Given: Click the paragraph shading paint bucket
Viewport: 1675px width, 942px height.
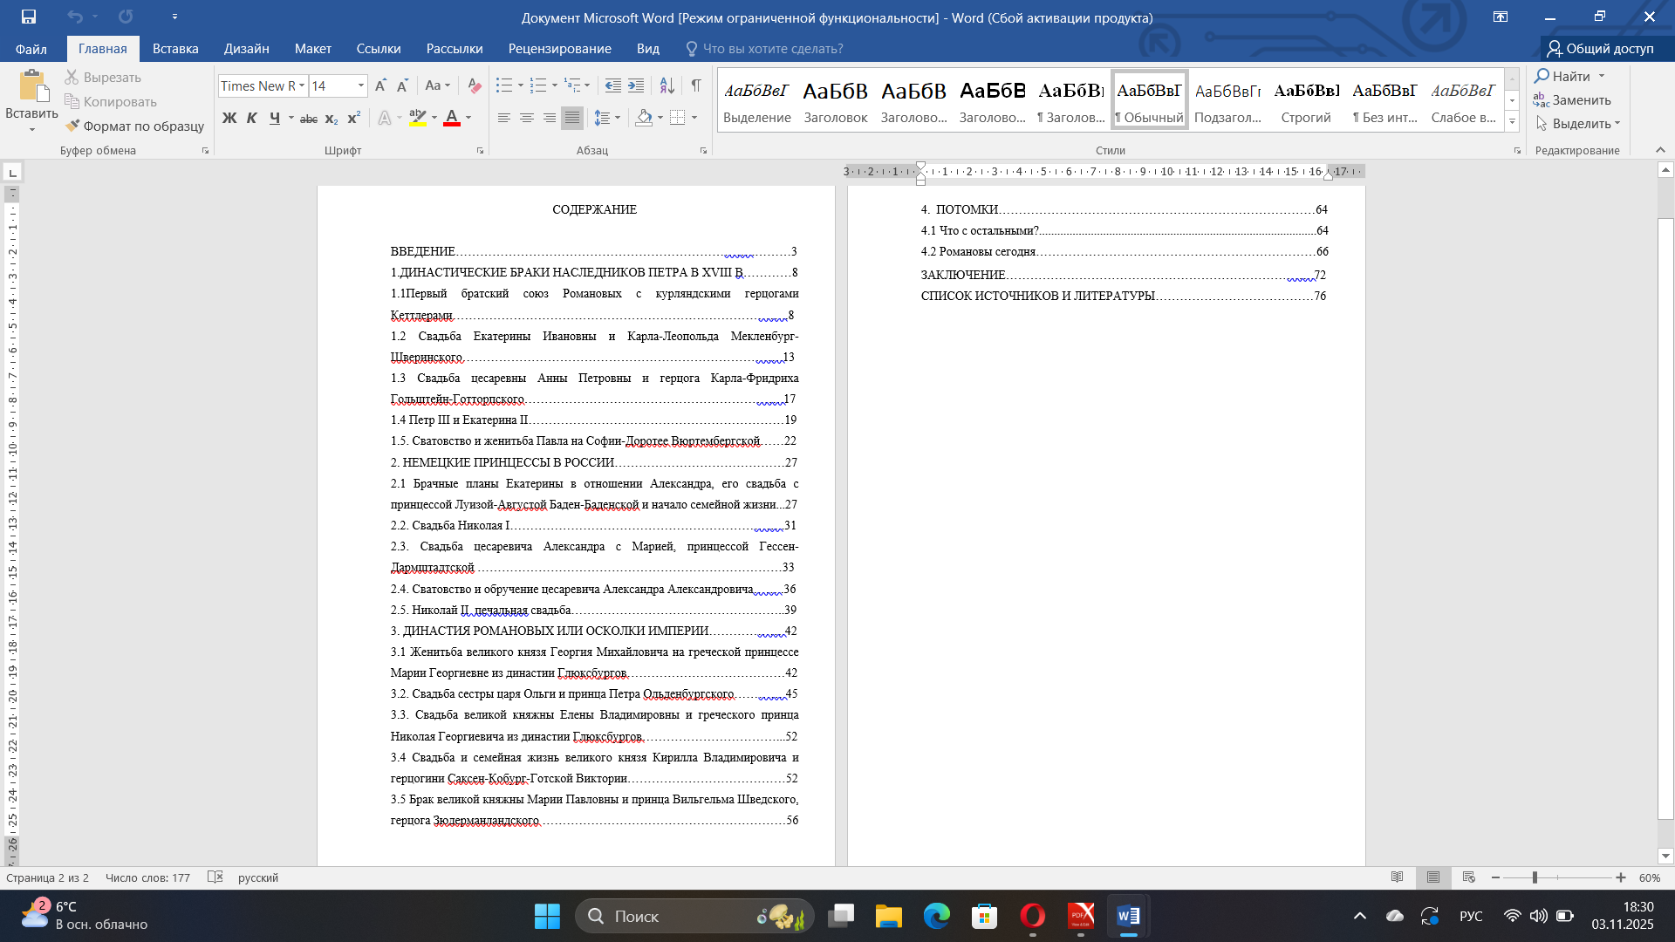Looking at the screenshot, I should [x=644, y=118].
